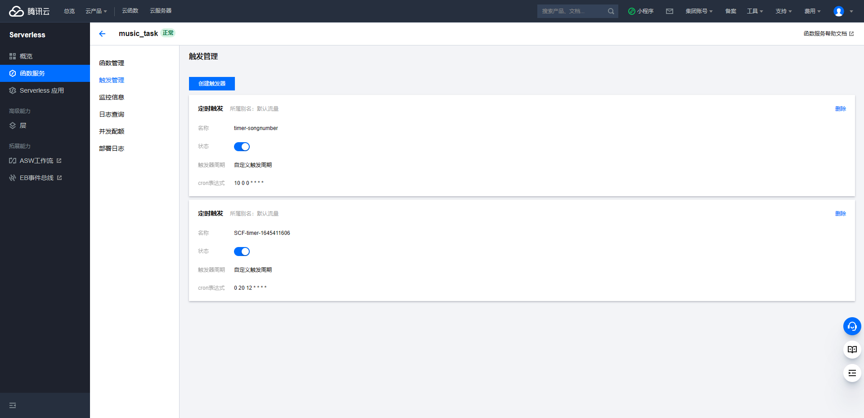Expand the 费用 dropdown
The width and height of the screenshot is (864, 418).
[x=812, y=11]
